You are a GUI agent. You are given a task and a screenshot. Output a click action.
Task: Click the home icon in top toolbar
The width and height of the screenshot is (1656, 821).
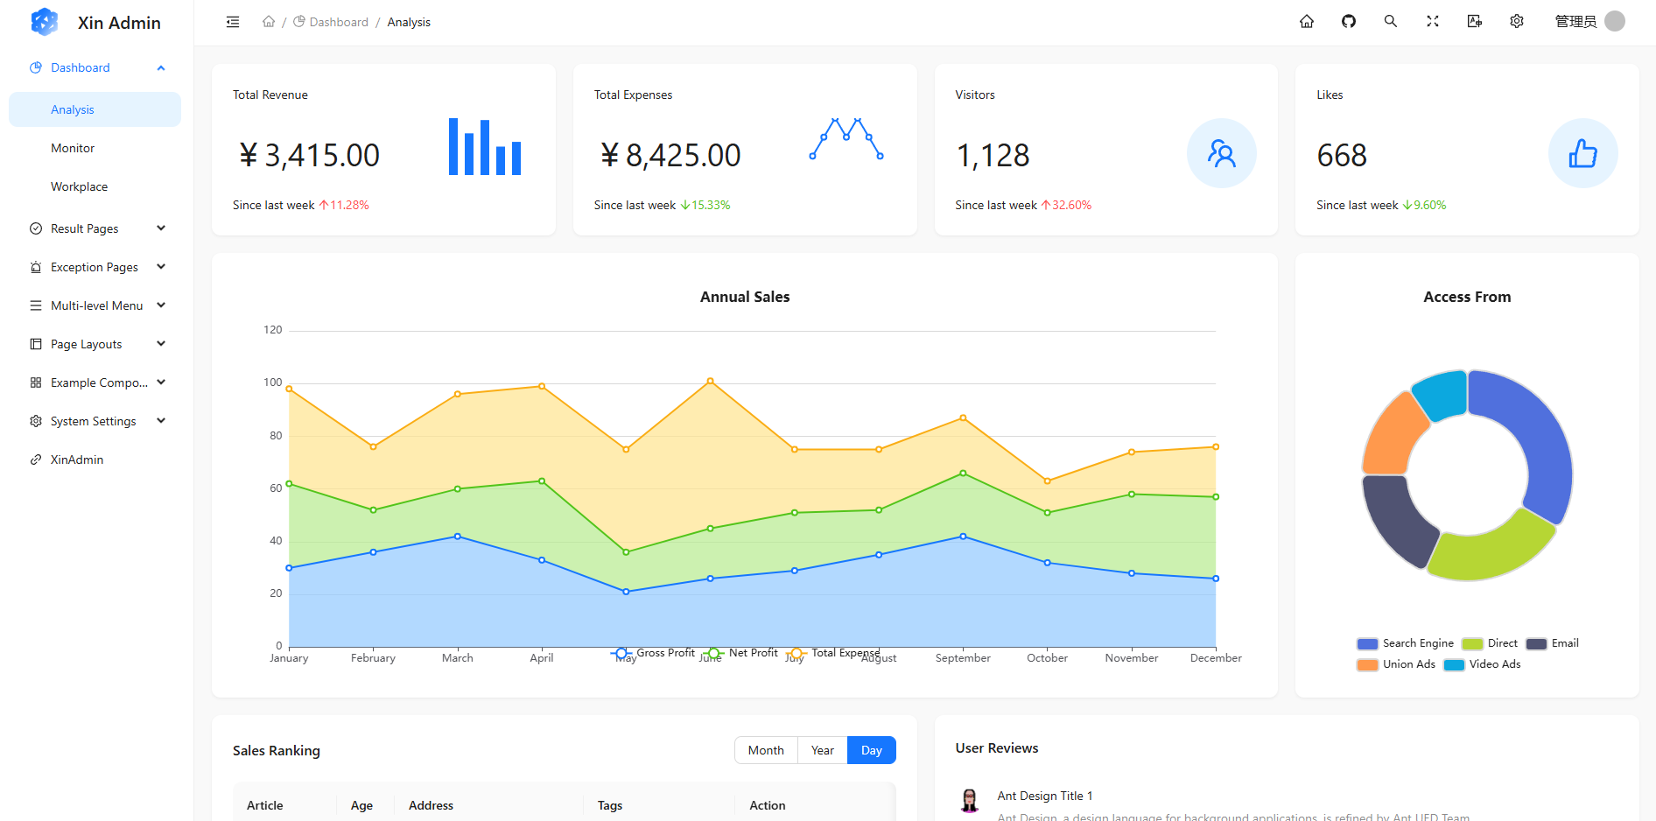point(1306,22)
